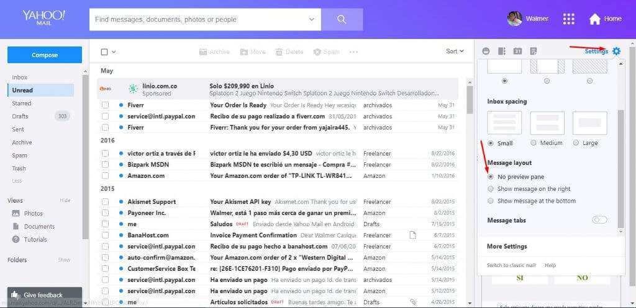This screenshot has width=636, height=308.
Task: Click the Yahoo Mail logo
Action: coord(43,18)
